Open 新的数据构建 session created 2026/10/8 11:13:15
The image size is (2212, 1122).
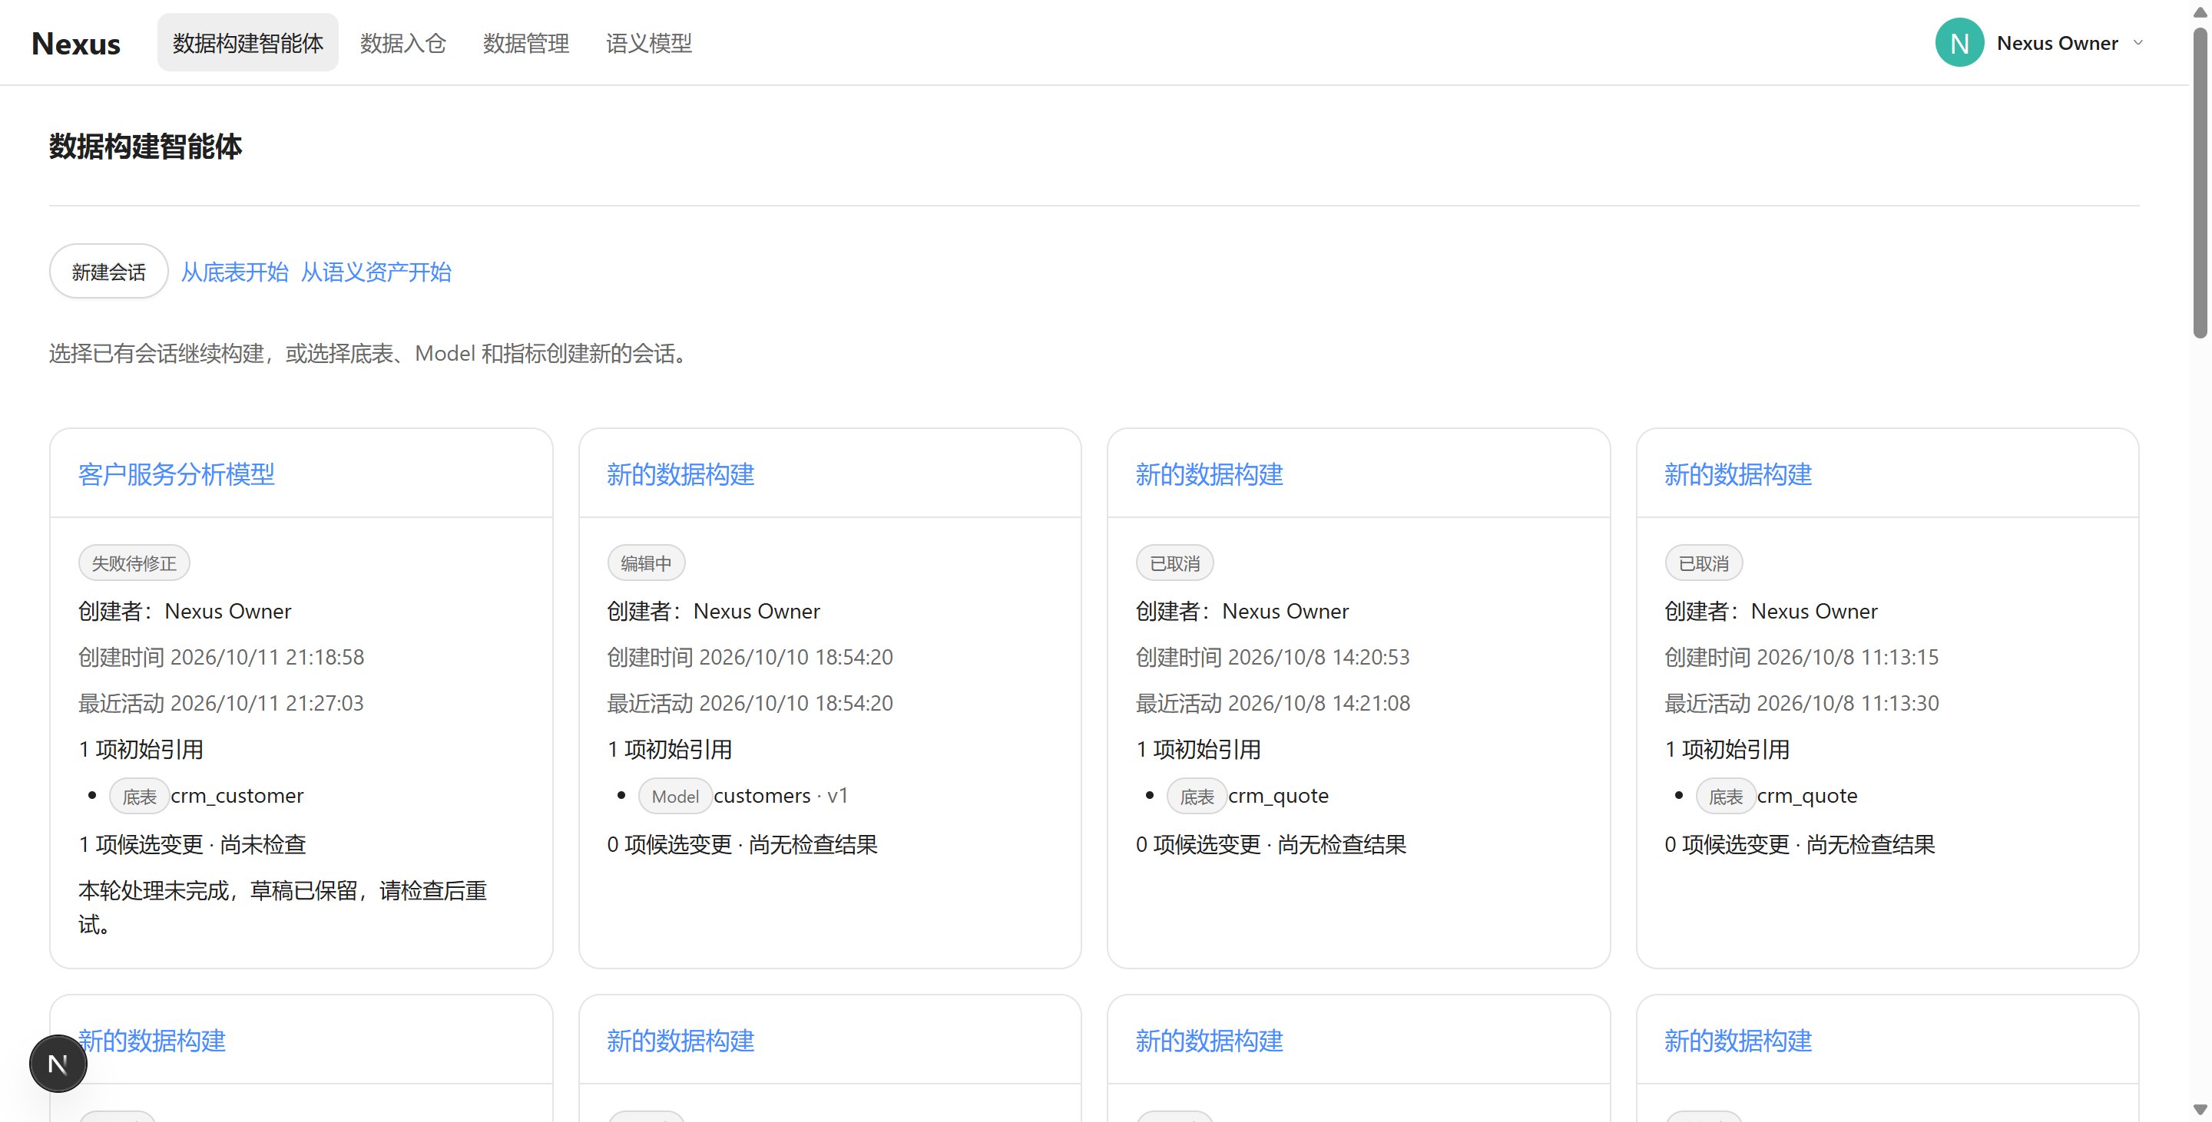[x=1738, y=474]
